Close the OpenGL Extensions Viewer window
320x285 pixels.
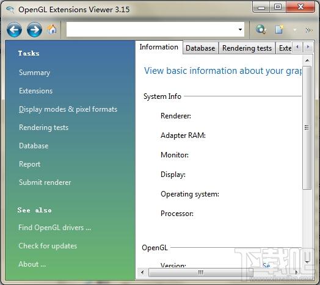[300, 7]
